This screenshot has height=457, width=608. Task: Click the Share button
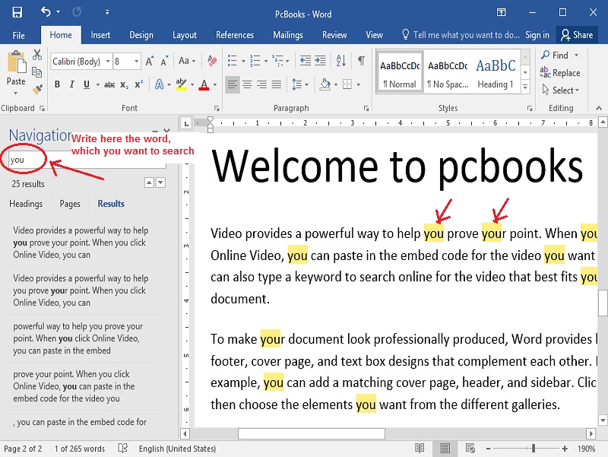coord(577,35)
